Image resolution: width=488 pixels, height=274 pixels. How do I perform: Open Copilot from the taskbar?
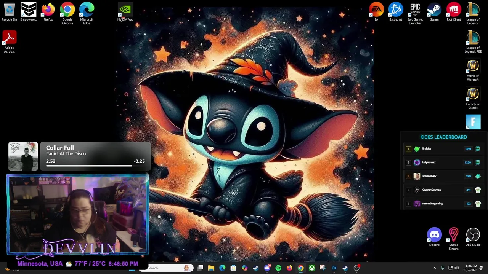[245, 268]
